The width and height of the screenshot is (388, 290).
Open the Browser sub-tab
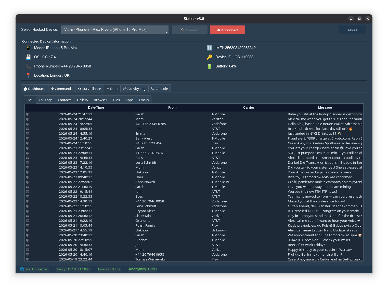pyautogui.click(x=100, y=100)
